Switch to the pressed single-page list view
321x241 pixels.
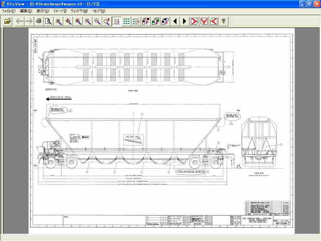(x=117, y=21)
